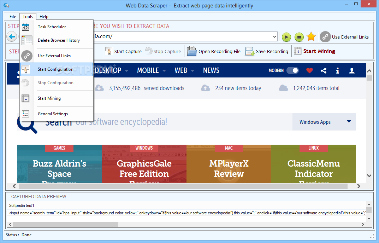379x243 pixels.
Task: Click preview pane horizontal scrollbar right arrow
Action: 363,224
